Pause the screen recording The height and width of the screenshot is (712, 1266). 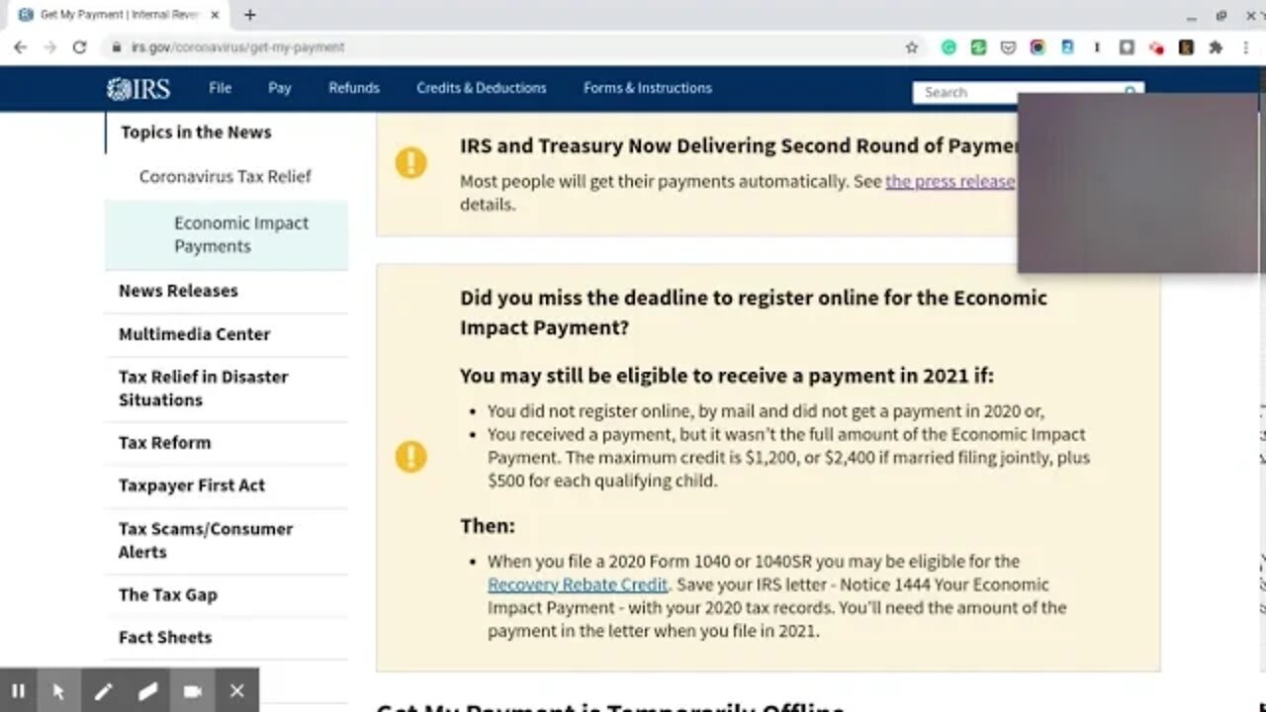18,691
